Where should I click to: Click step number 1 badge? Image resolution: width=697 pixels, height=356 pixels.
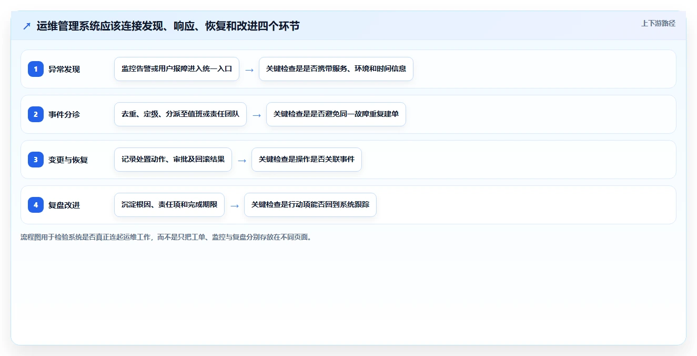point(36,69)
